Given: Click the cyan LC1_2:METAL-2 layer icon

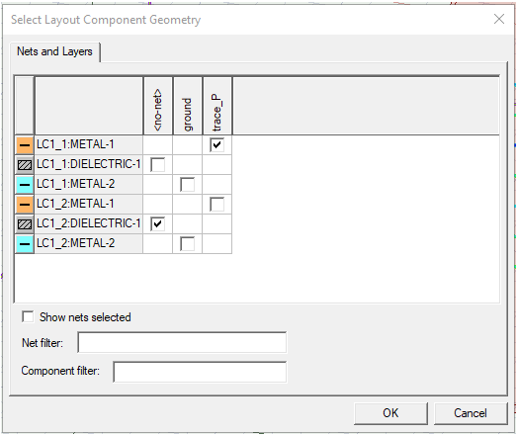Looking at the screenshot, I should (x=25, y=244).
